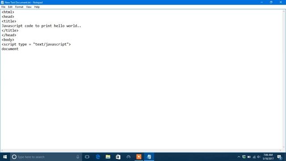Close the Notepad window
The width and height of the screenshot is (286, 161).
[x=281, y=2]
